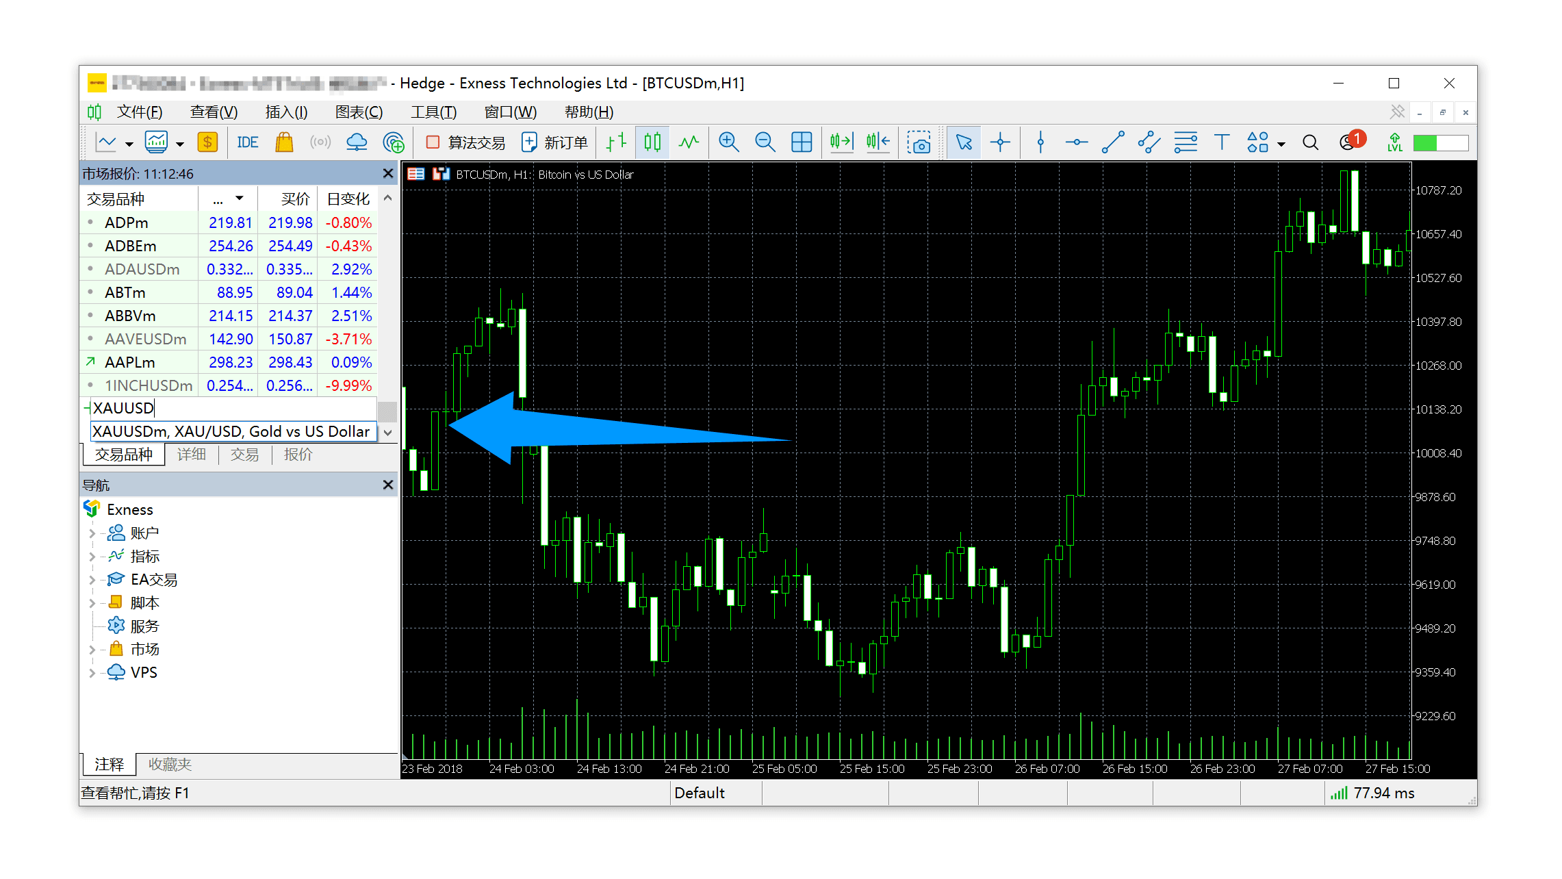Image resolution: width=1562 pixels, height=879 pixels.
Task: Toggle auto scroll to chart end
Action: [841, 142]
